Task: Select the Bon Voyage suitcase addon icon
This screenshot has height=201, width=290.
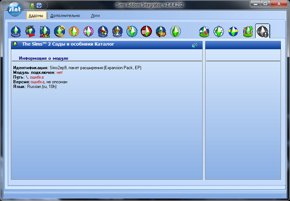Action: point(161,31)
